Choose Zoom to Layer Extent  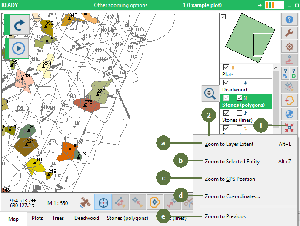pyautogui.click(x=229, y=144)
